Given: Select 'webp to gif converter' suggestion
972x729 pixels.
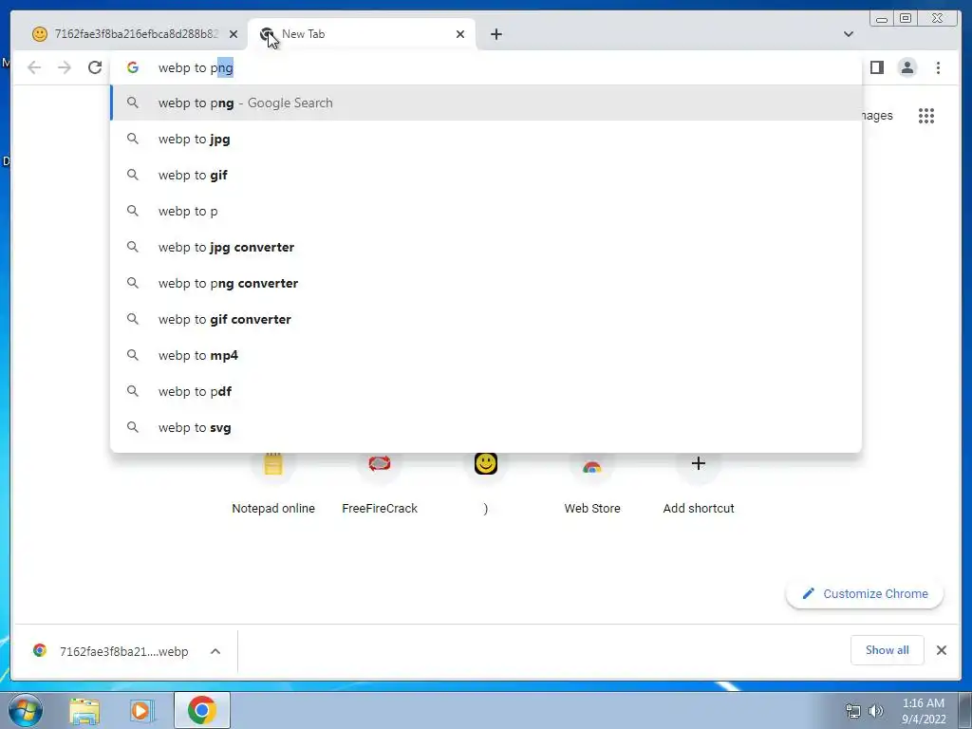Looking at the screenshot, I should coord(486,319).
